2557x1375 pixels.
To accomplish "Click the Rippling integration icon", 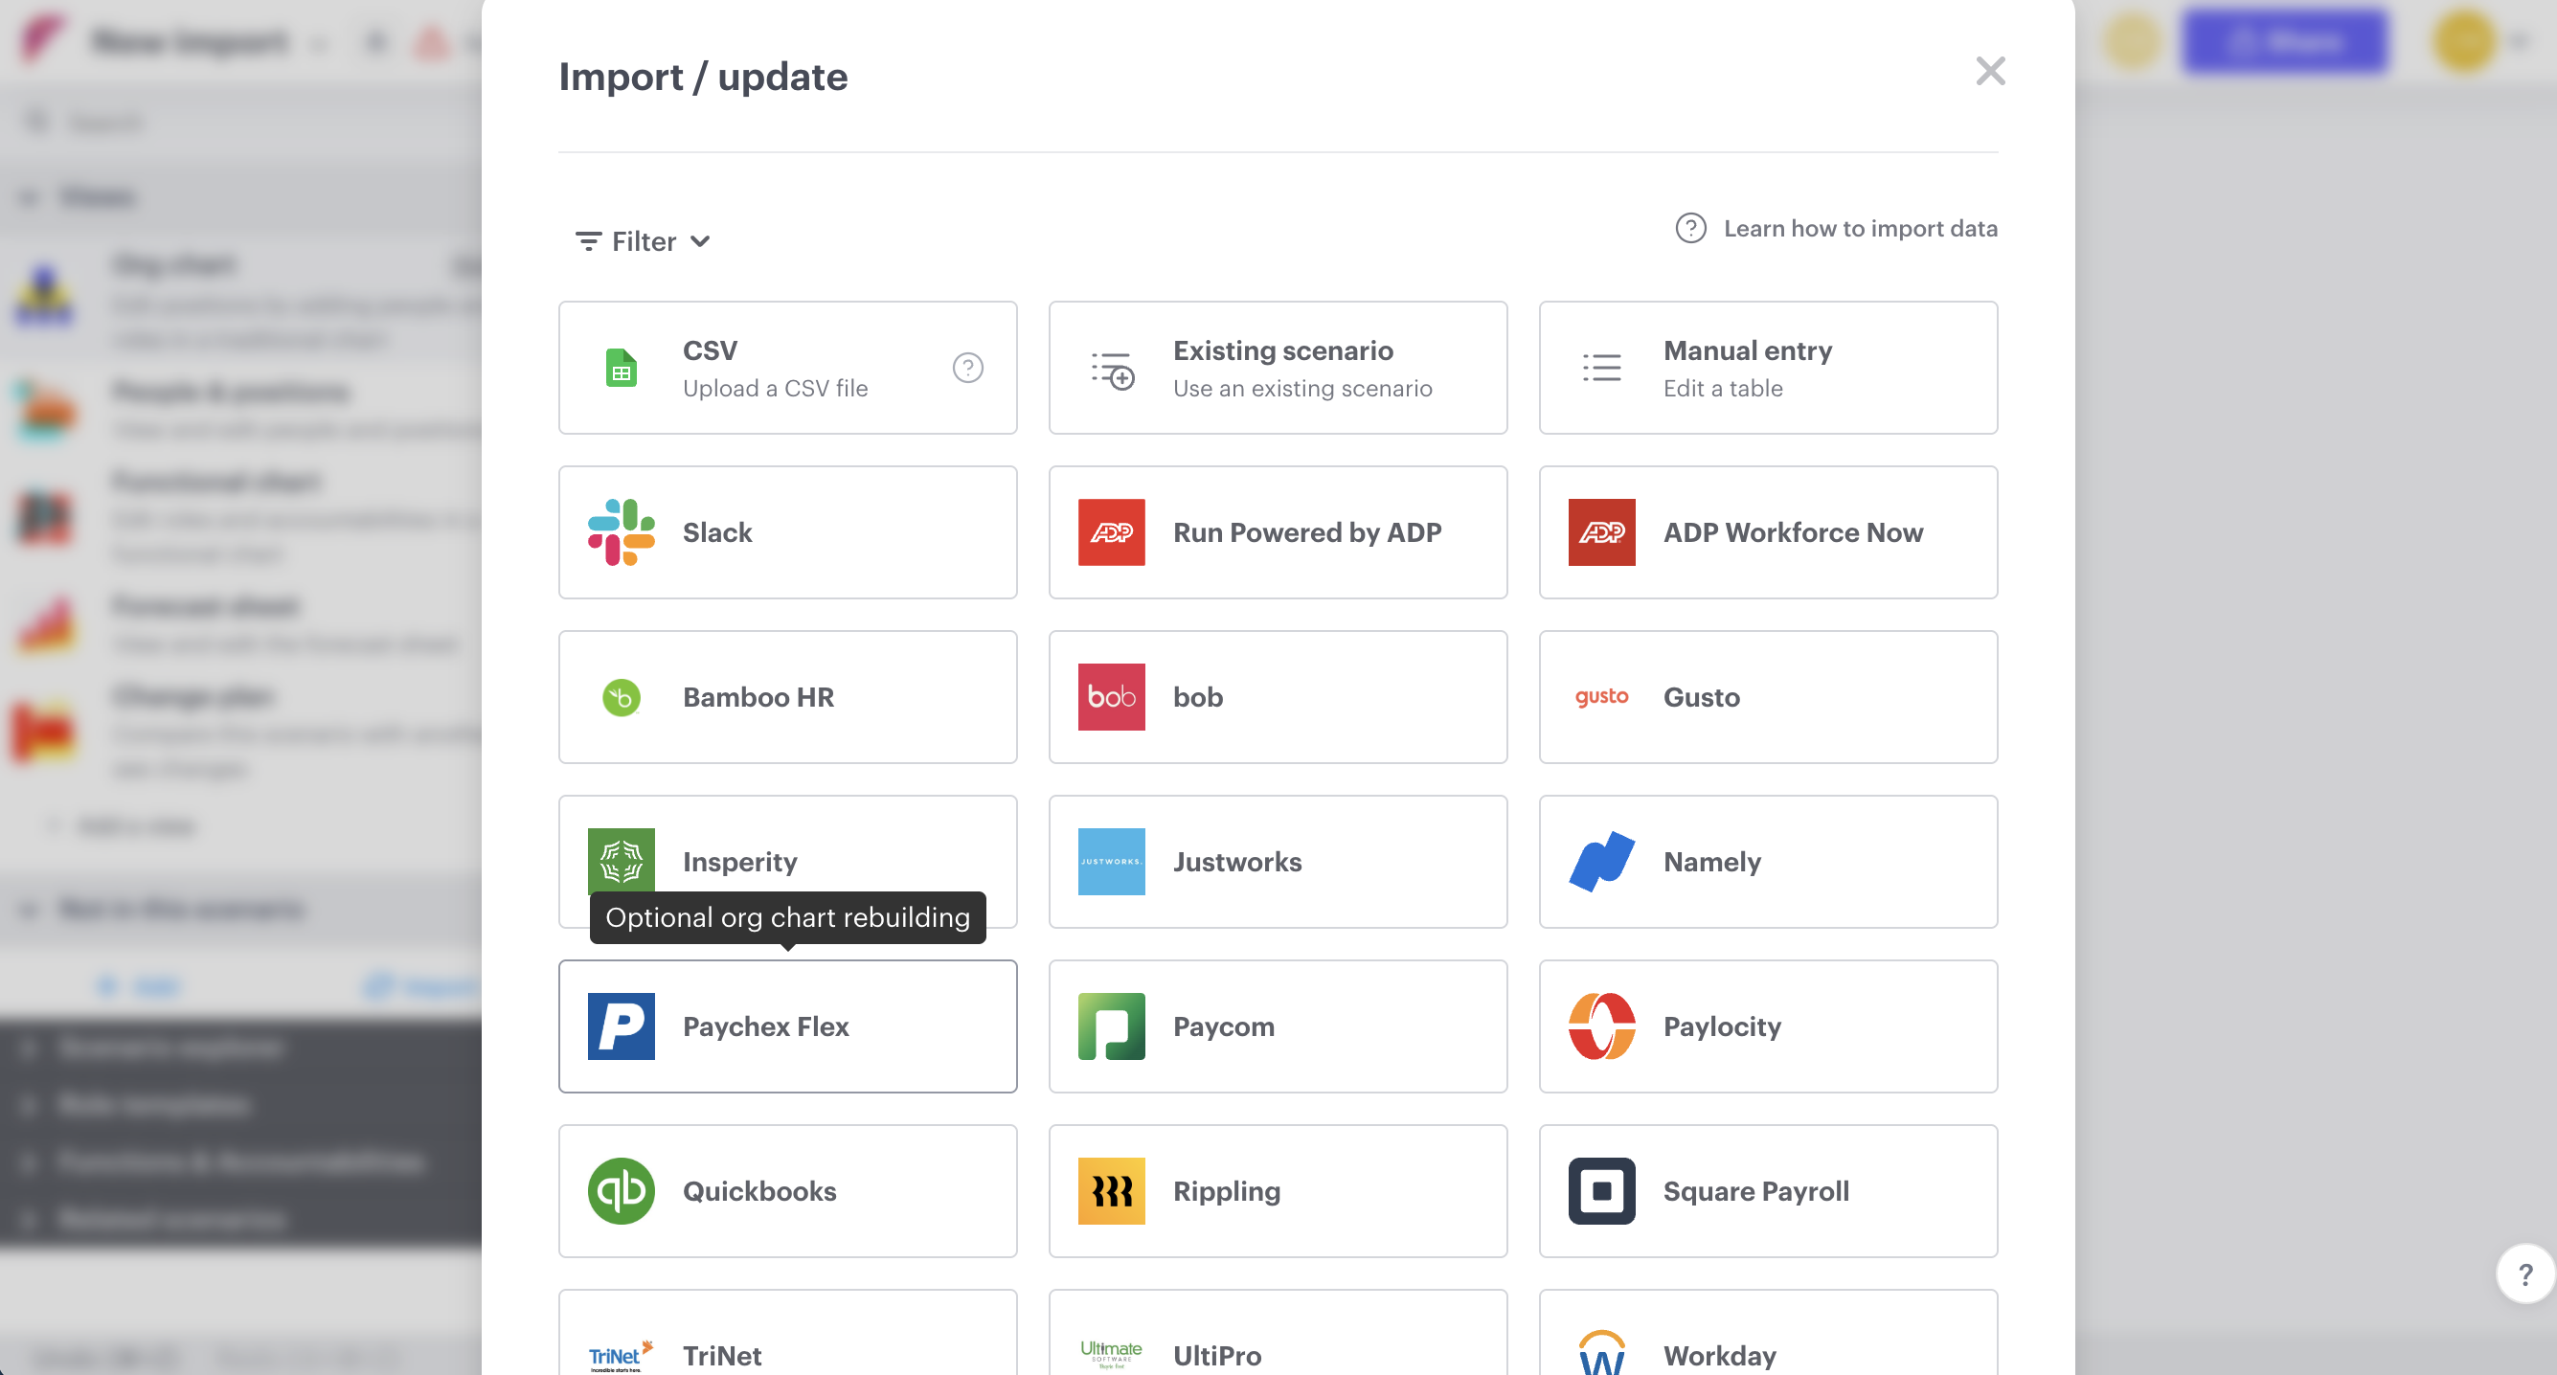I will pyautogui.click(x=1111, y=1191).
